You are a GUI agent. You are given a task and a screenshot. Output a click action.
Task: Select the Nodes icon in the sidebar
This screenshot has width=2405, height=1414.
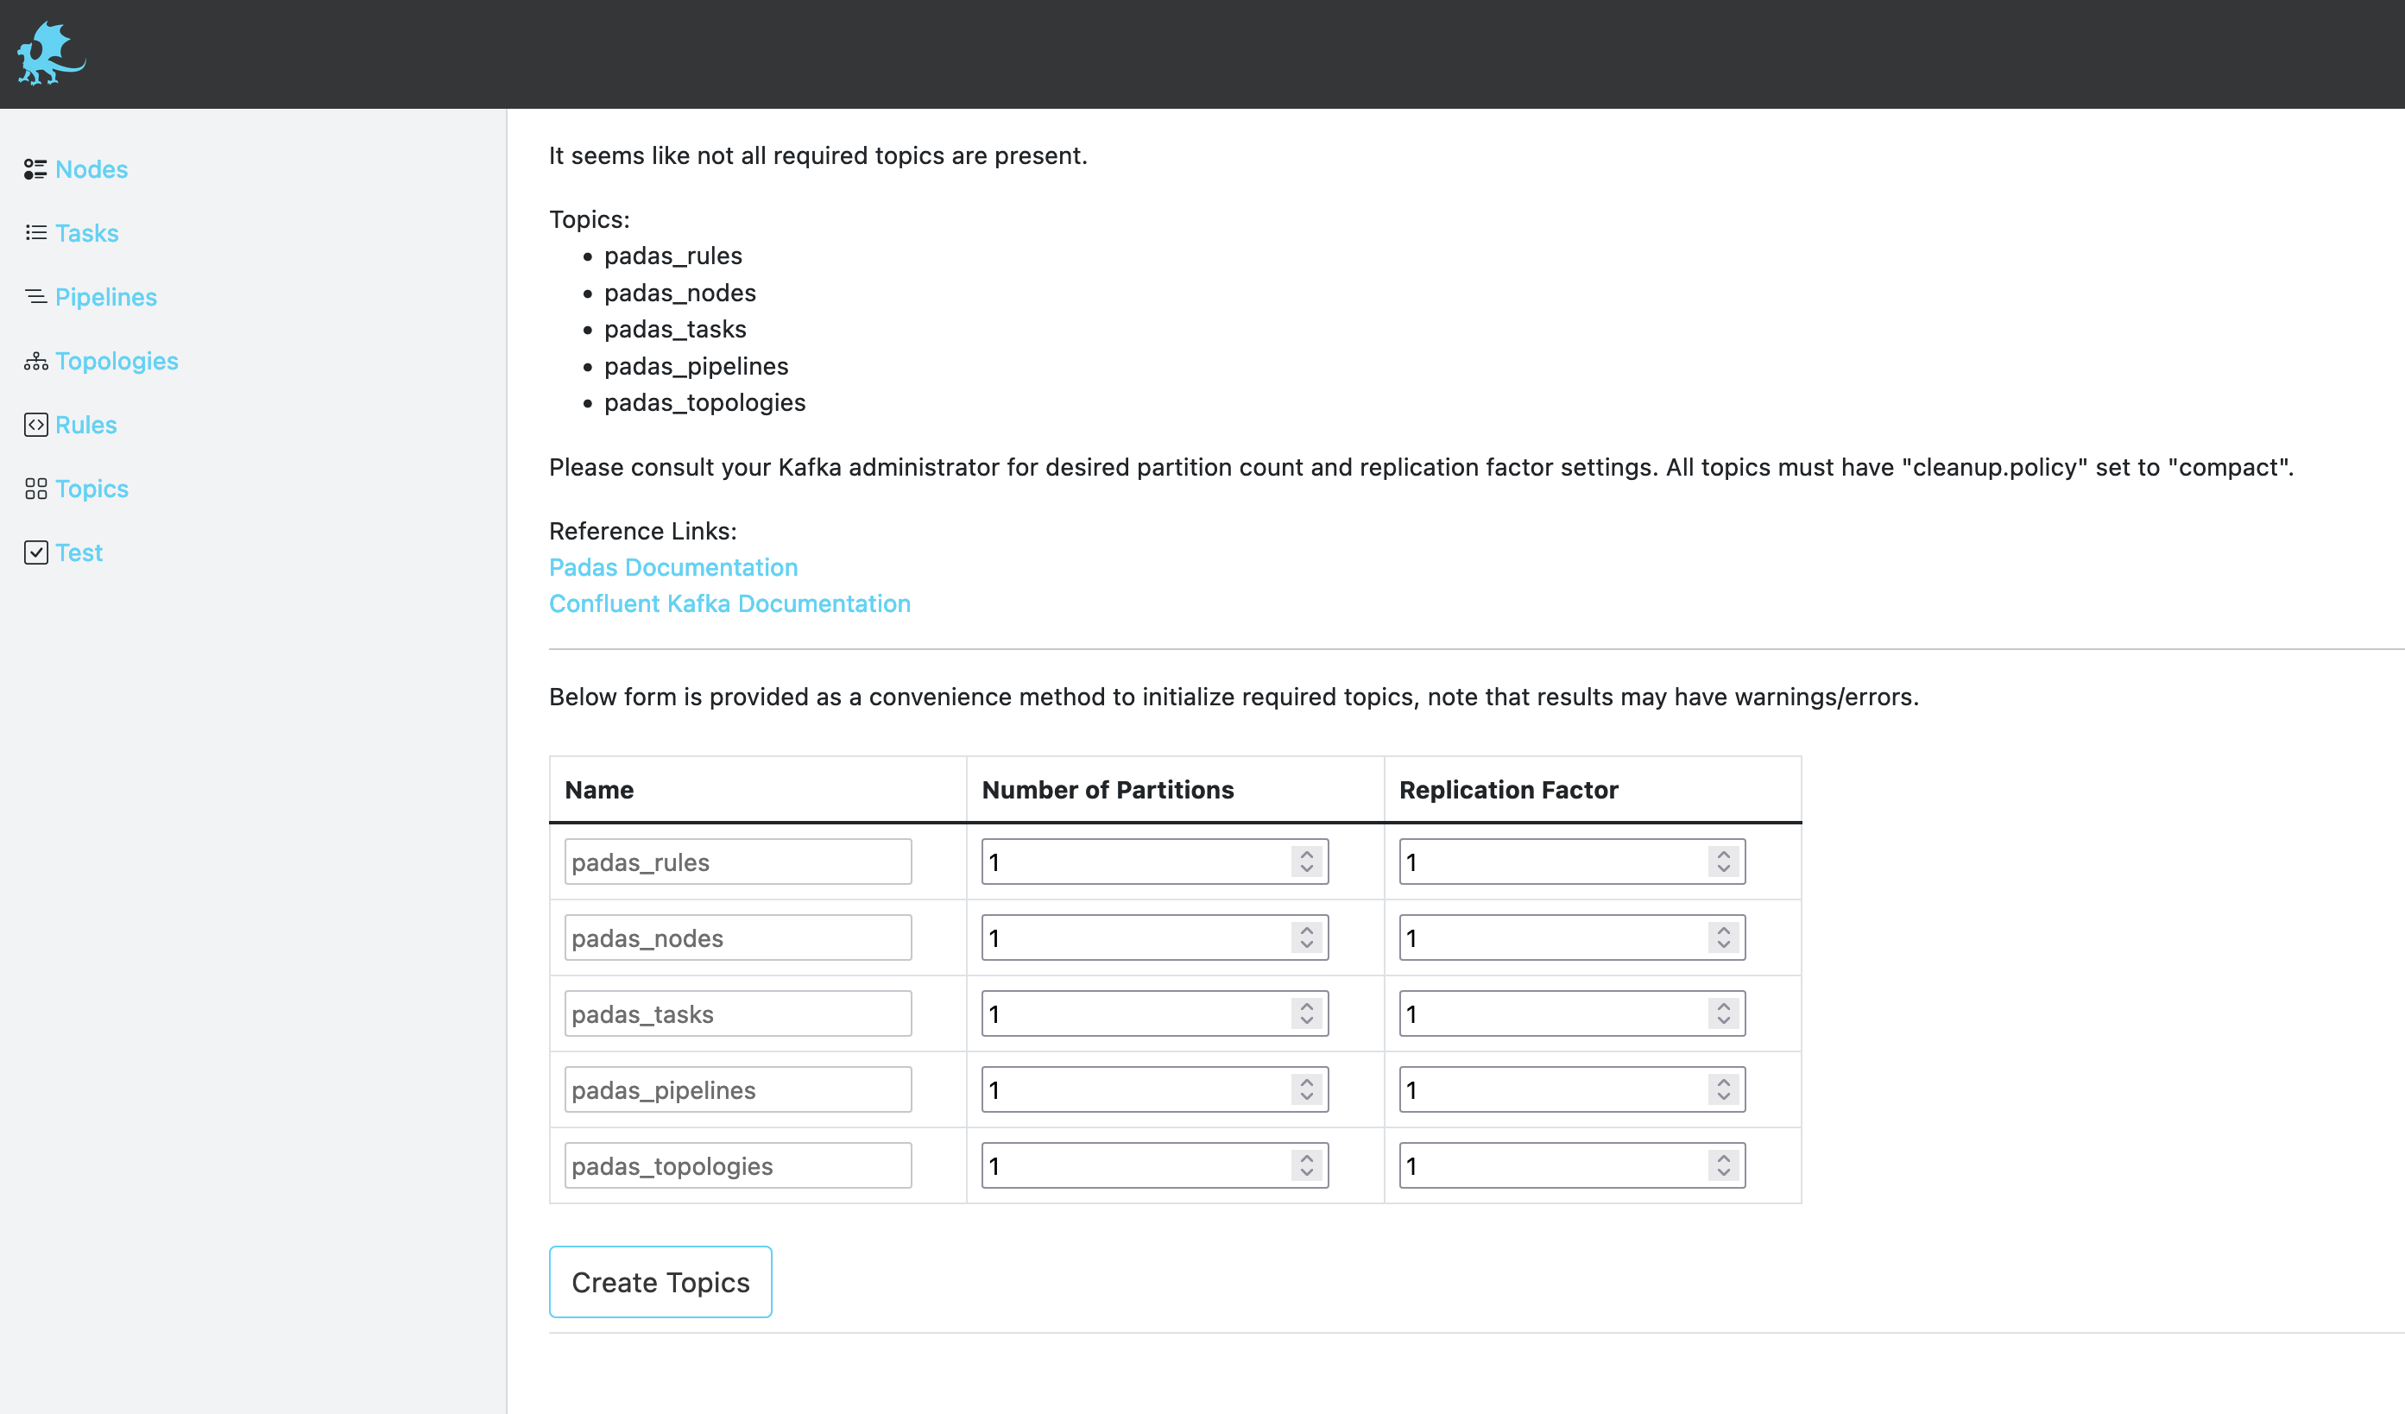click(x=35, y=169)
